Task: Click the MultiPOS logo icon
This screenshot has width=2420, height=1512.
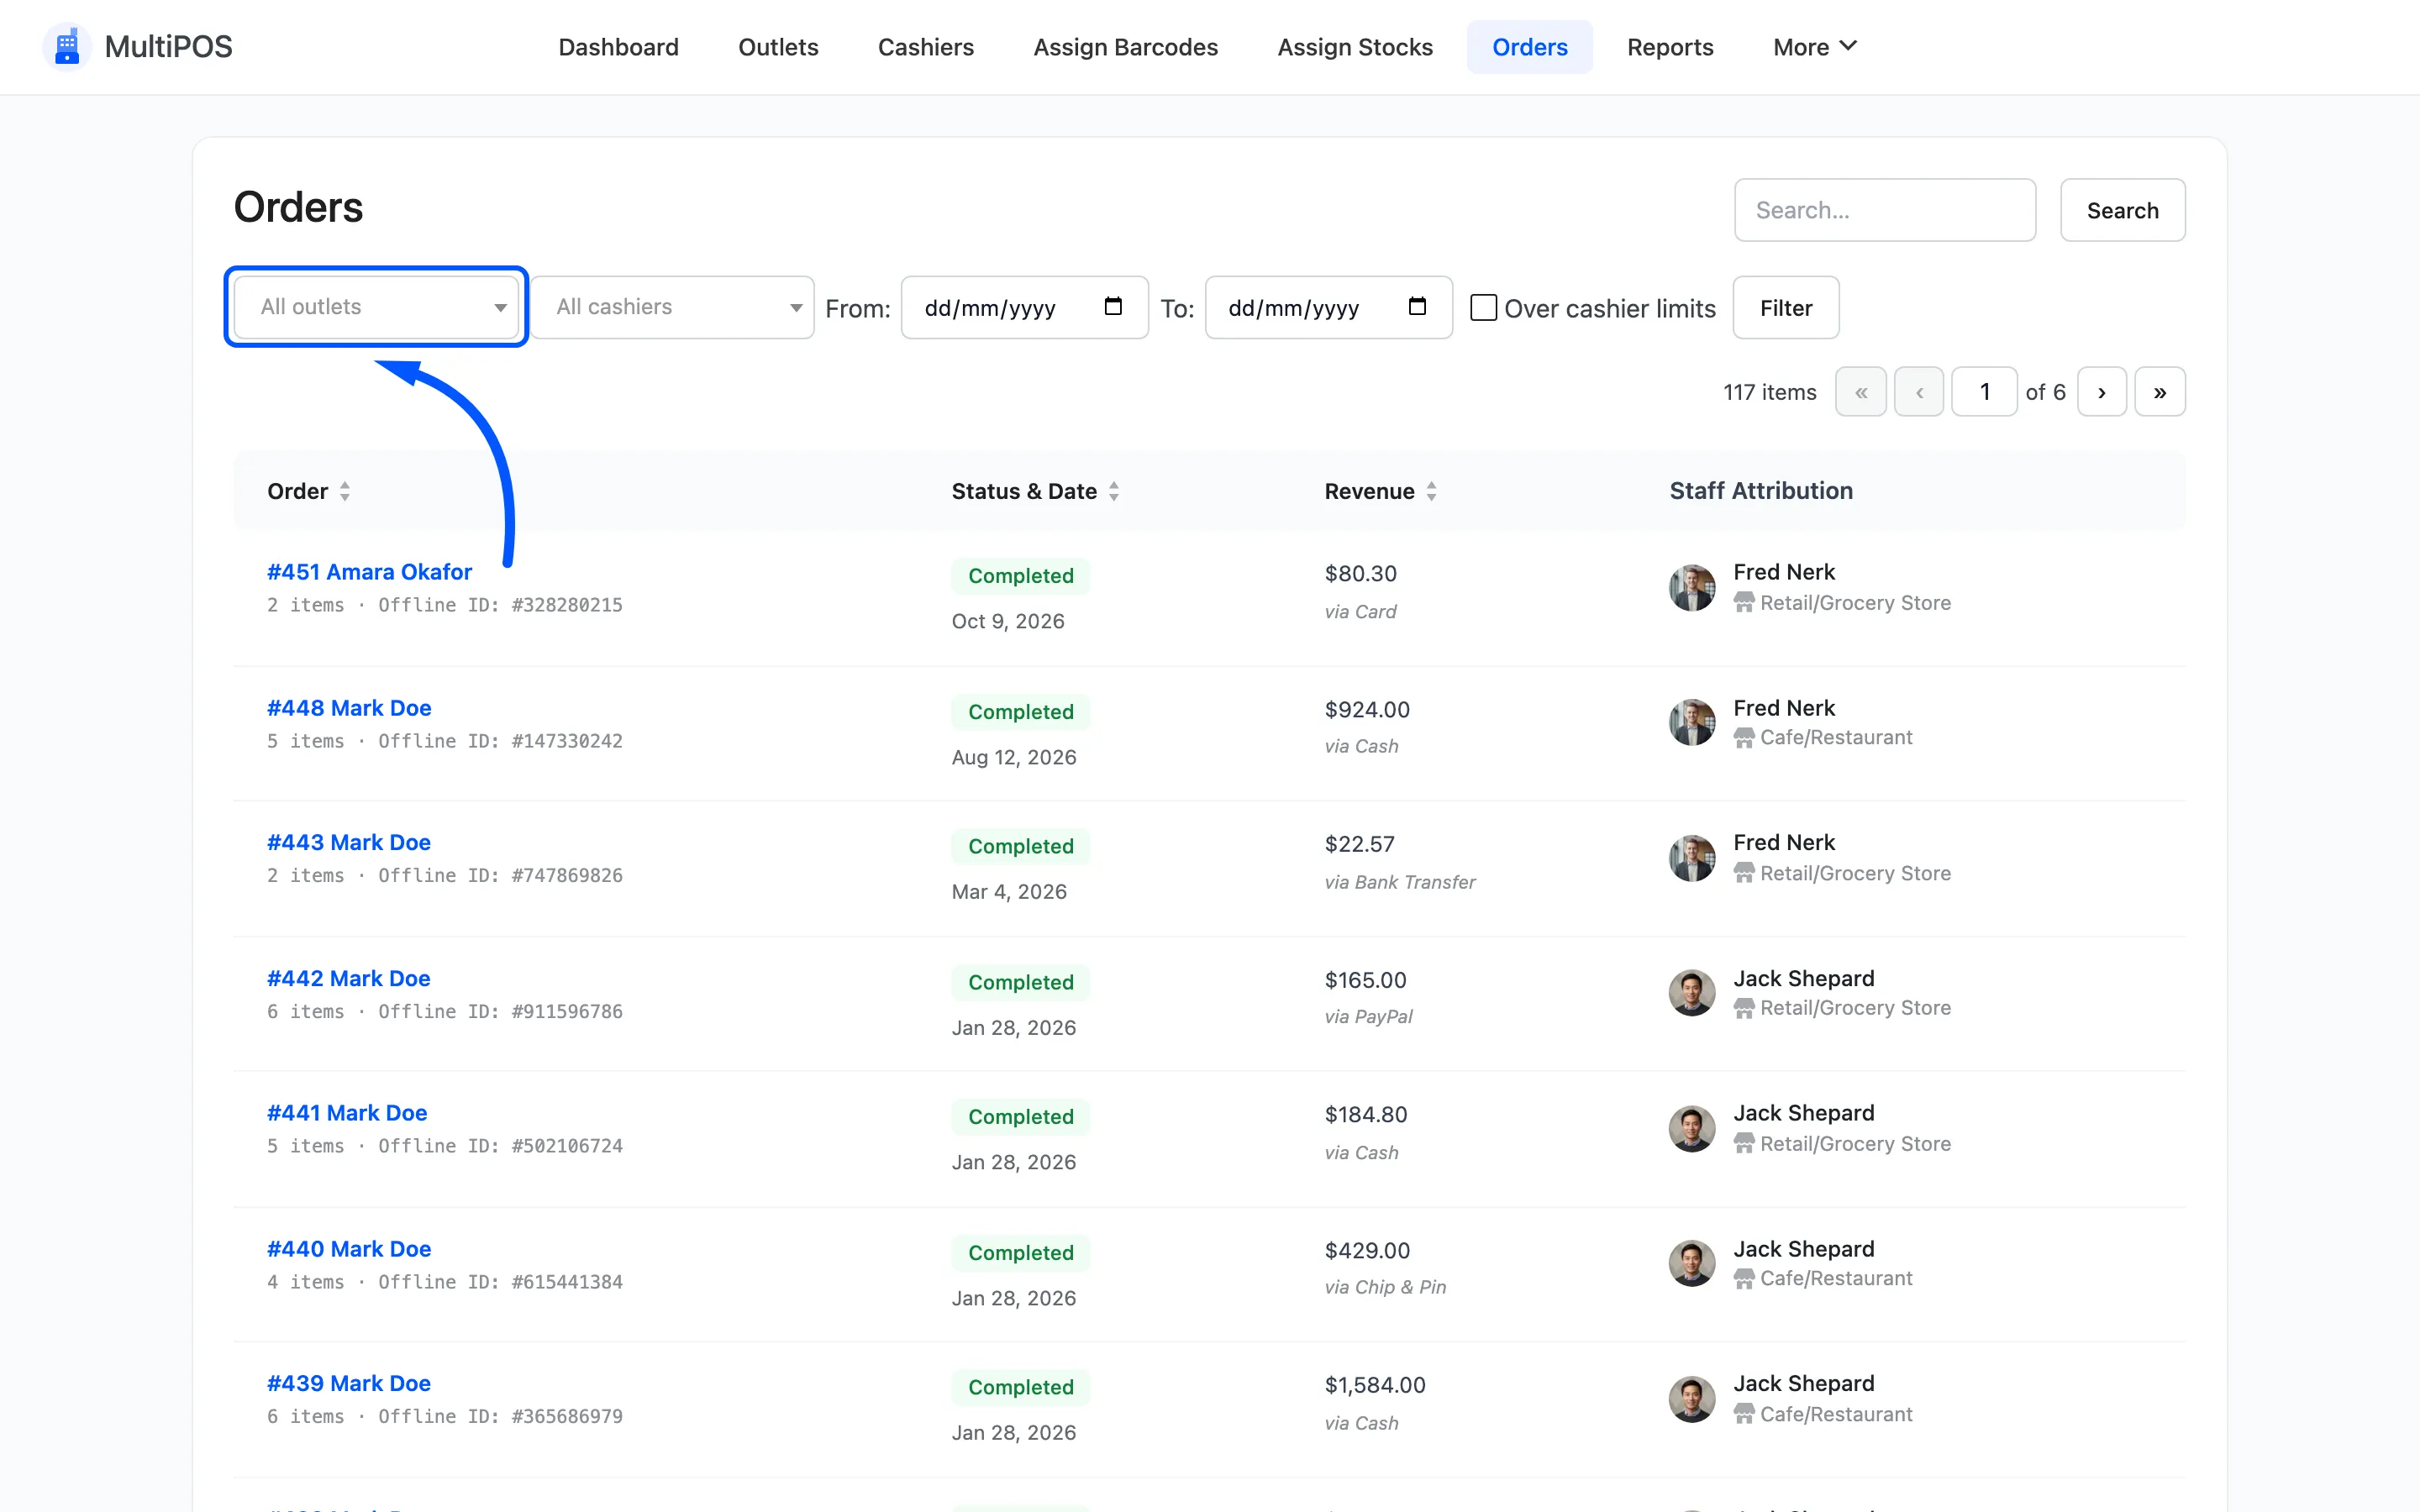Action: tap(67, 47)
